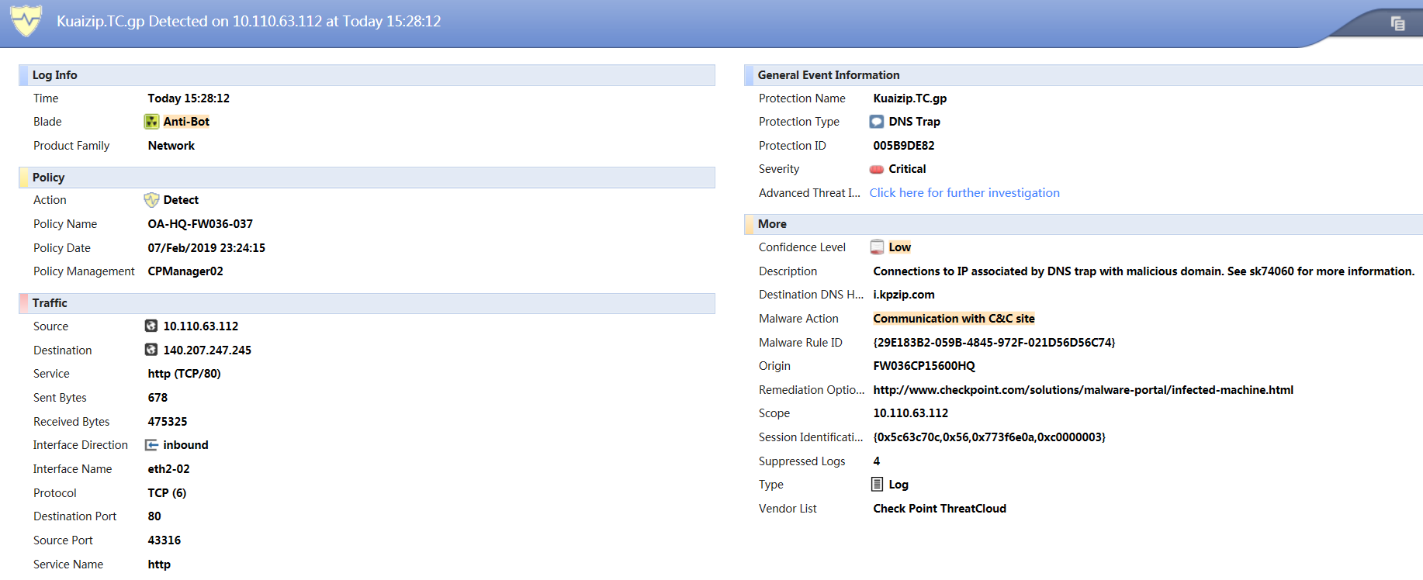The image size is (1423, 580).
Task: Click the inbound direction text
Action: (185, 445)
